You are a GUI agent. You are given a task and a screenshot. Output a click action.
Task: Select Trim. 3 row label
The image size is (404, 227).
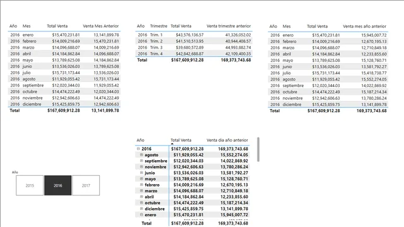click(x=156, y=47)
